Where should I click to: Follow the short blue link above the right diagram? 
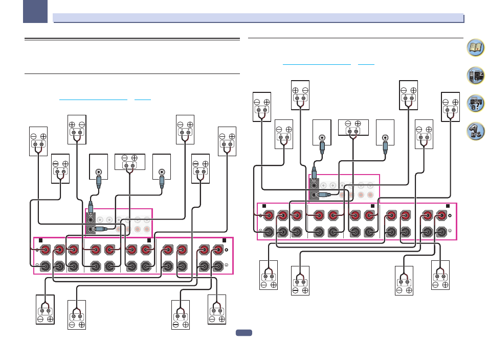click(x=366, y=64)
